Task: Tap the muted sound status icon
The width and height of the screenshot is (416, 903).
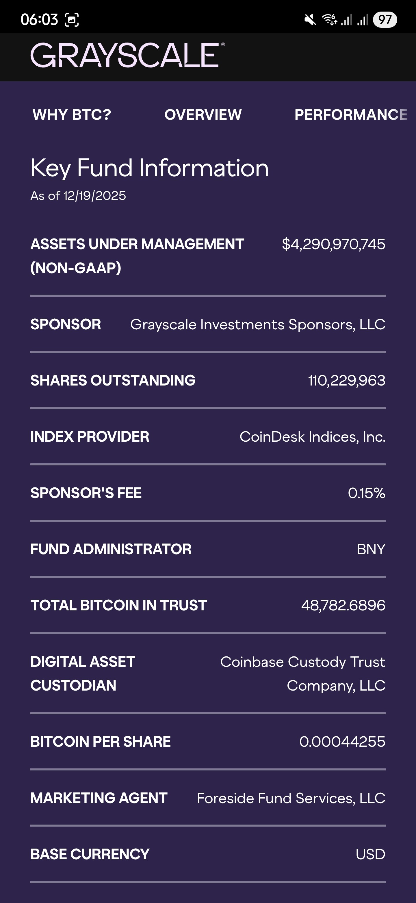Action: pos(310,20)
